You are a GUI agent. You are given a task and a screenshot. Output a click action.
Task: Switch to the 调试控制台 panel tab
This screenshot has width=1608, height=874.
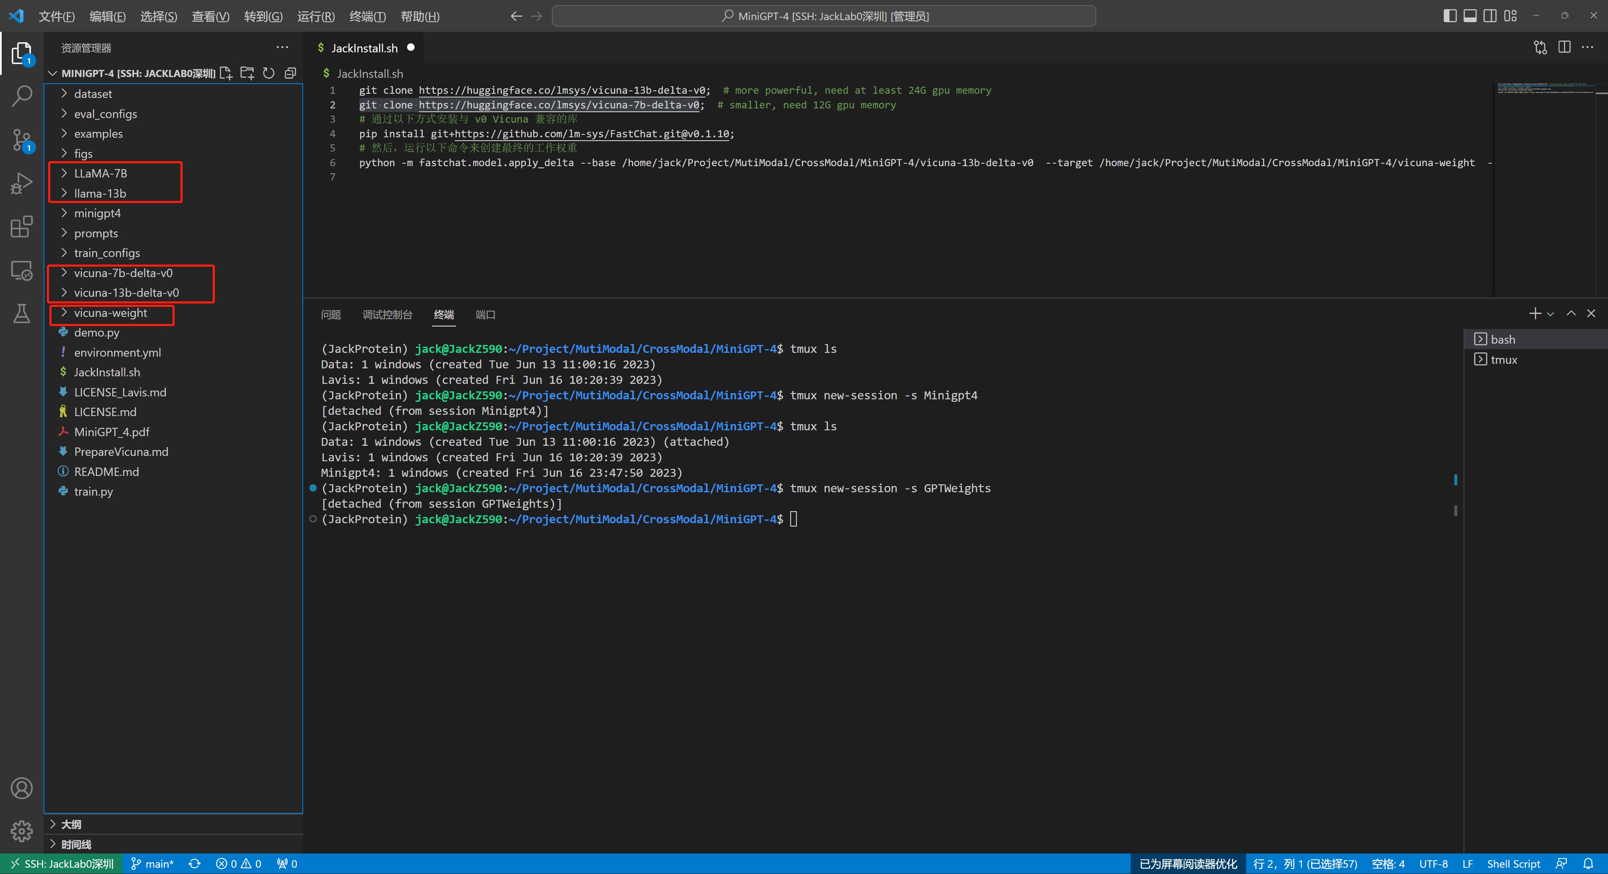387,314
